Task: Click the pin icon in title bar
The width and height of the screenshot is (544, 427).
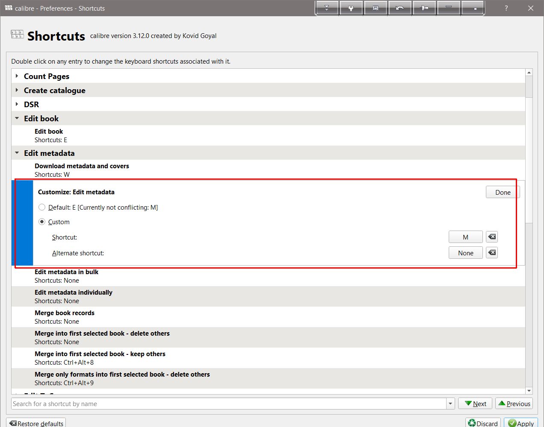Action: (x=424, y=8)
